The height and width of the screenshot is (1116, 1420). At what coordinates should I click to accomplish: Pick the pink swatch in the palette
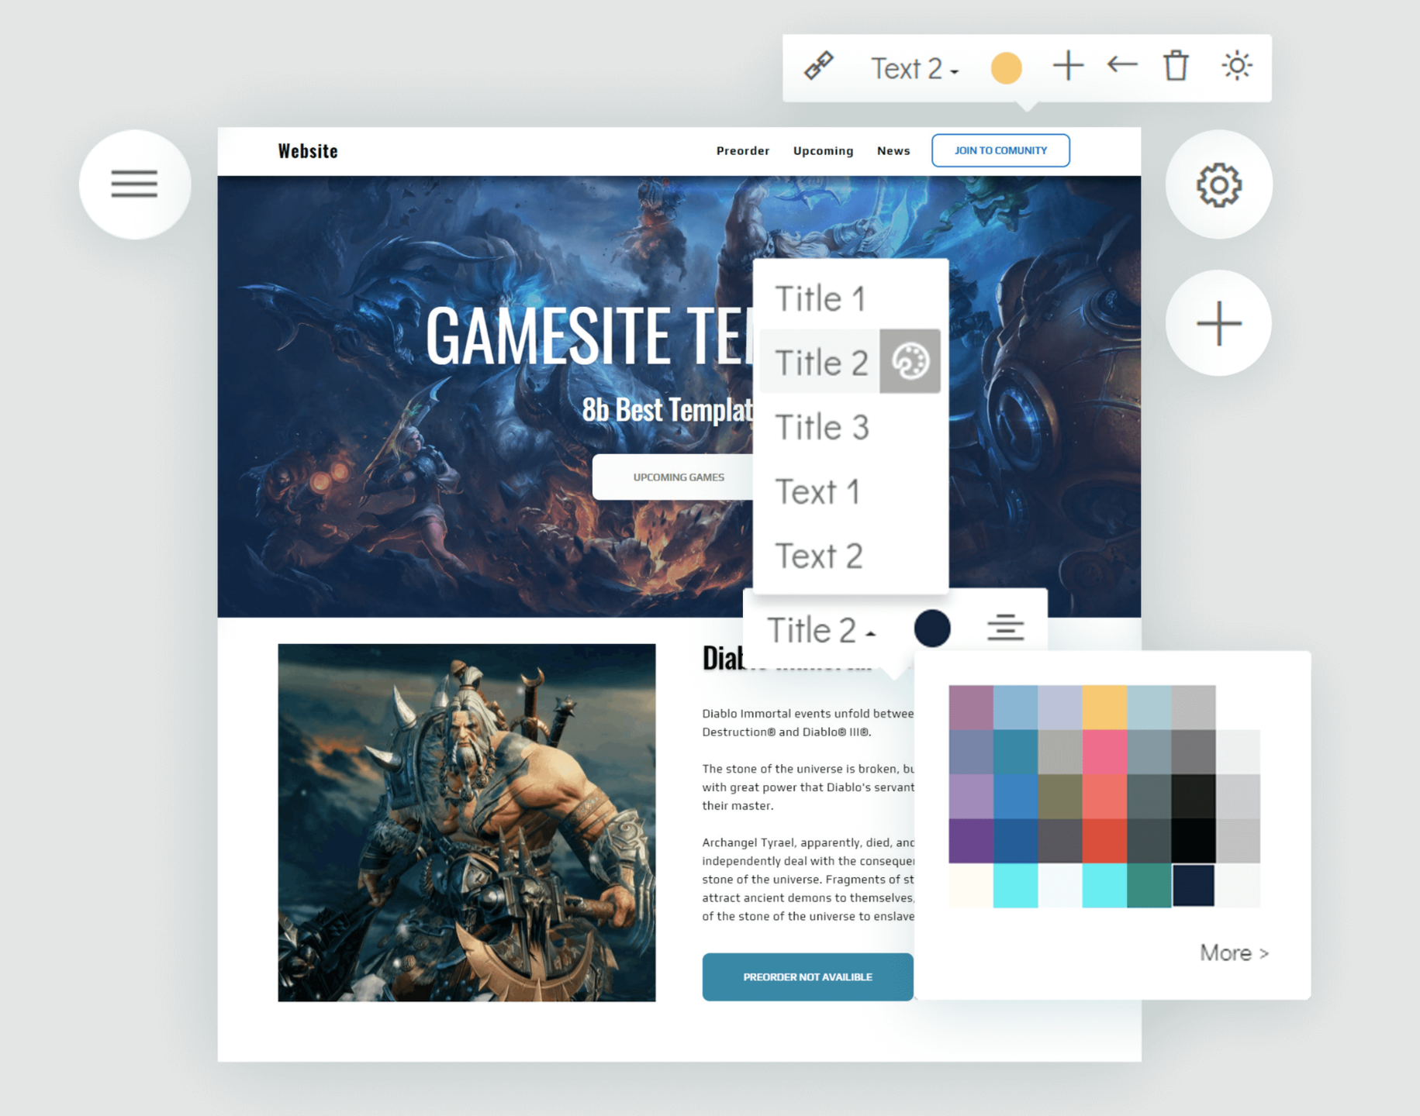[x=1104, y=752]
